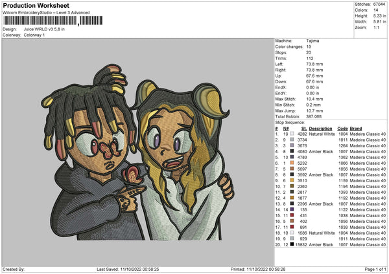Click 'Amber Black' in stop row 20
The image size is (389, 274).
321,244
